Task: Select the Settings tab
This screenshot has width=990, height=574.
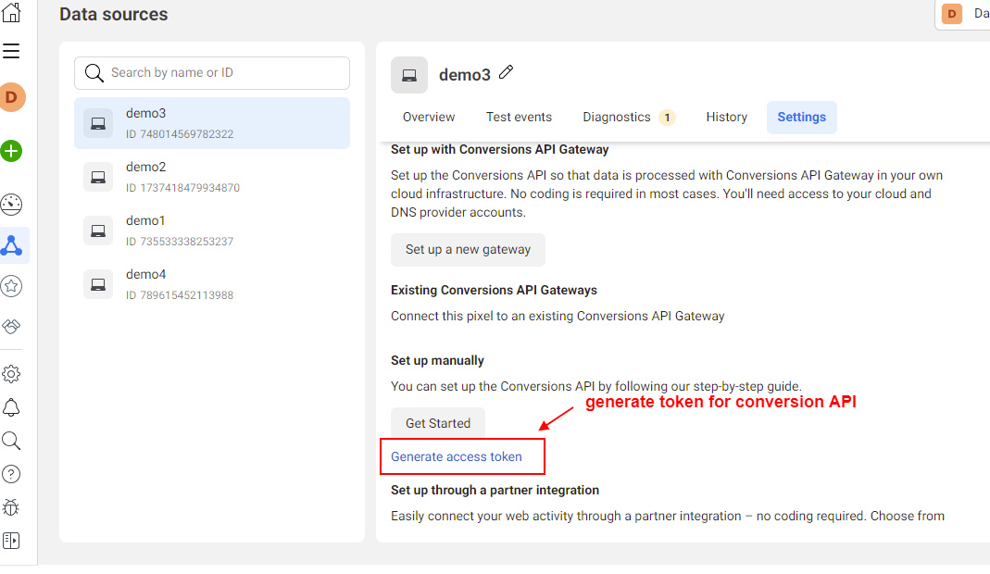Action: pos(802,117)
